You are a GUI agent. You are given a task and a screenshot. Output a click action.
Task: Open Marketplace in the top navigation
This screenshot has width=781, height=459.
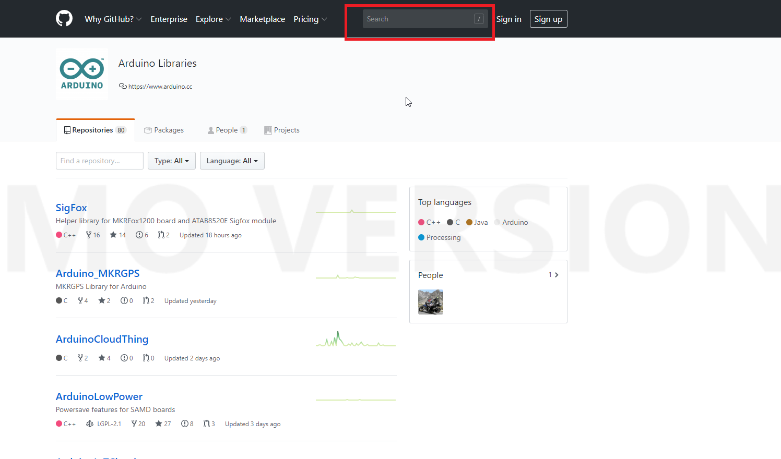[x=263, y=19]
